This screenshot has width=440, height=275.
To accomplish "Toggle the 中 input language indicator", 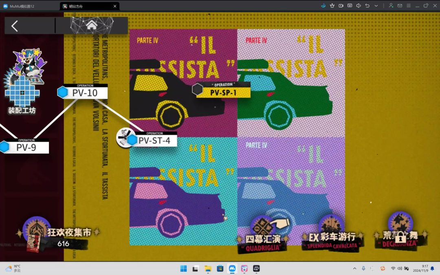I will tap(372, 268).
